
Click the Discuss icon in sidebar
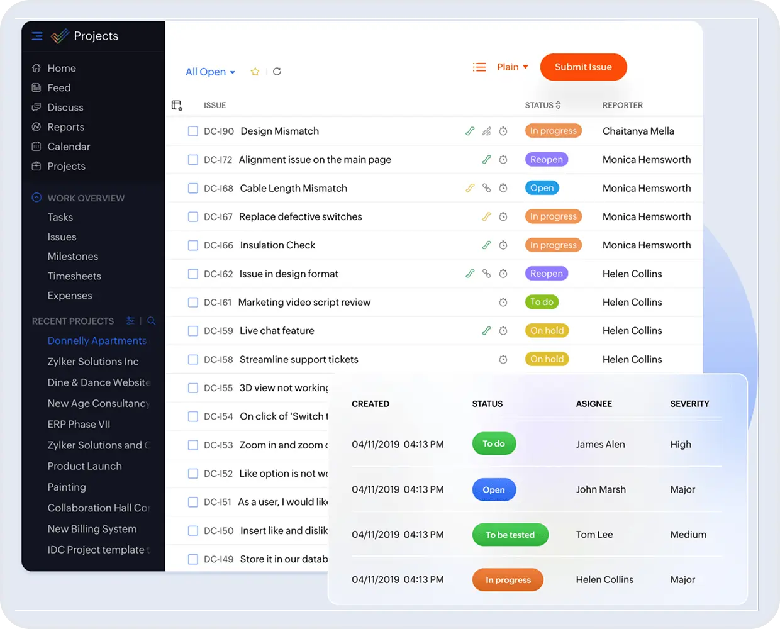[x=36, y=107]
